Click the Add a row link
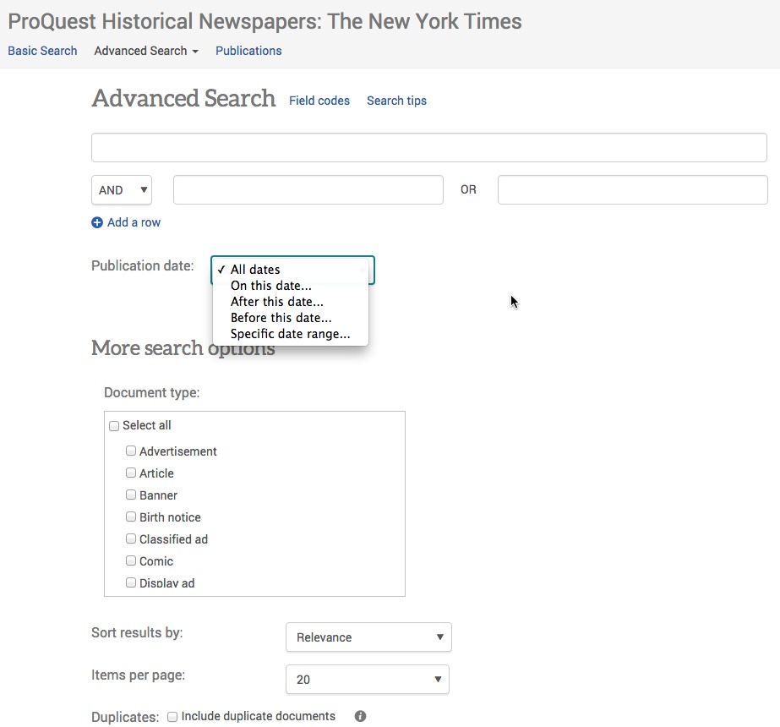Screen dimensions: 780x727 pyautogui.click(x=134, y=222)
